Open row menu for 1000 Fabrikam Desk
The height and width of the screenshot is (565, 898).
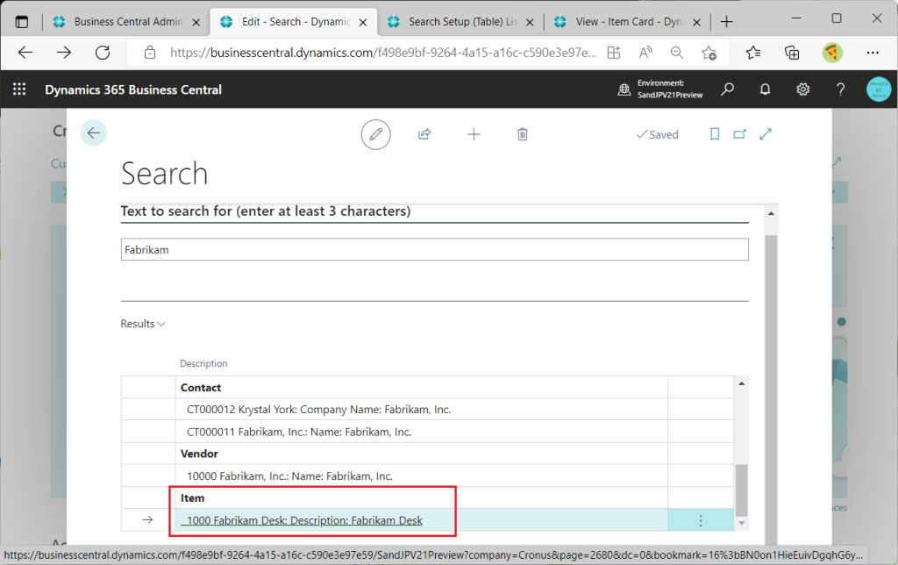tap(701, 520)
